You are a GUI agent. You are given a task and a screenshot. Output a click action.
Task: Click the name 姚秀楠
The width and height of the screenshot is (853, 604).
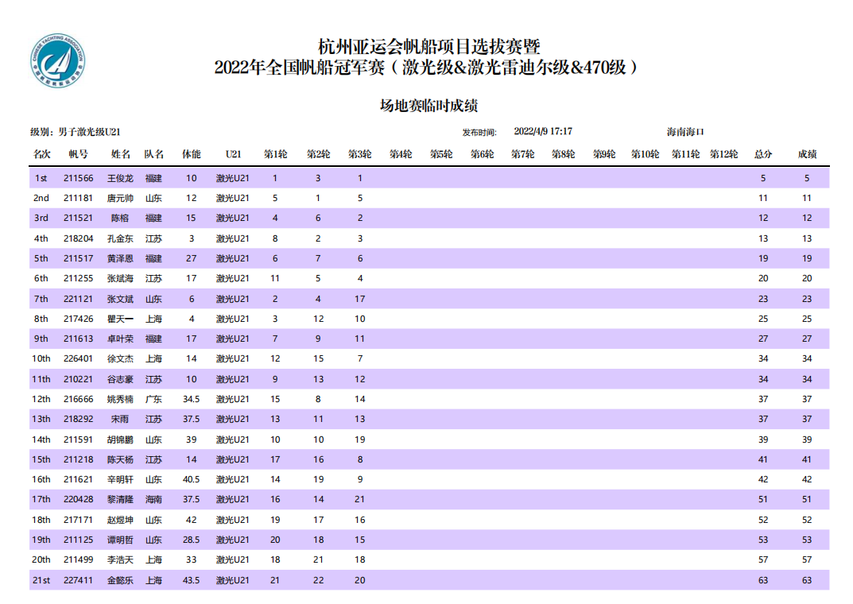pyautogui.click(x=120, y=399)
